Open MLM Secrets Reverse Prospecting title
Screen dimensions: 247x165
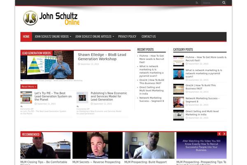click(96, 162)
